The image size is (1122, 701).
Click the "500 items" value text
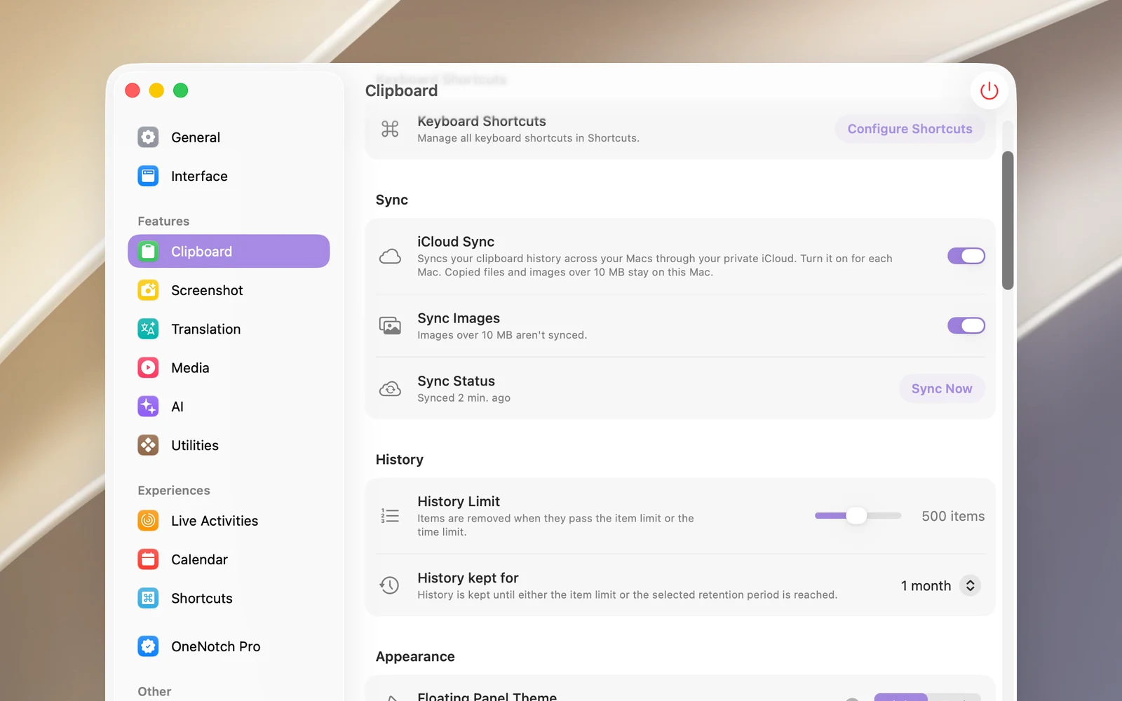tap(953, 516)
